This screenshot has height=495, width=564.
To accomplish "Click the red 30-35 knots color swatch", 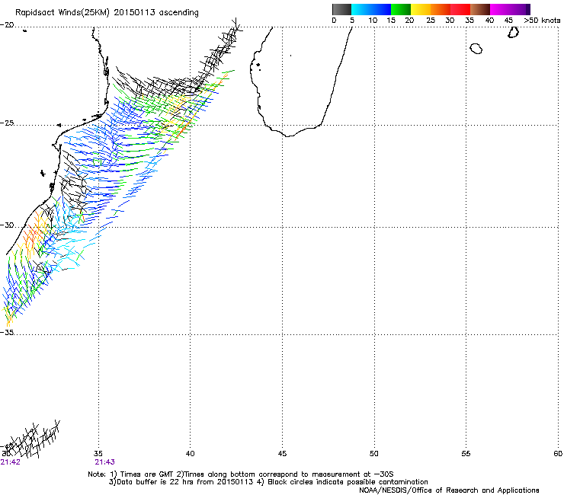I will [460, 9].
